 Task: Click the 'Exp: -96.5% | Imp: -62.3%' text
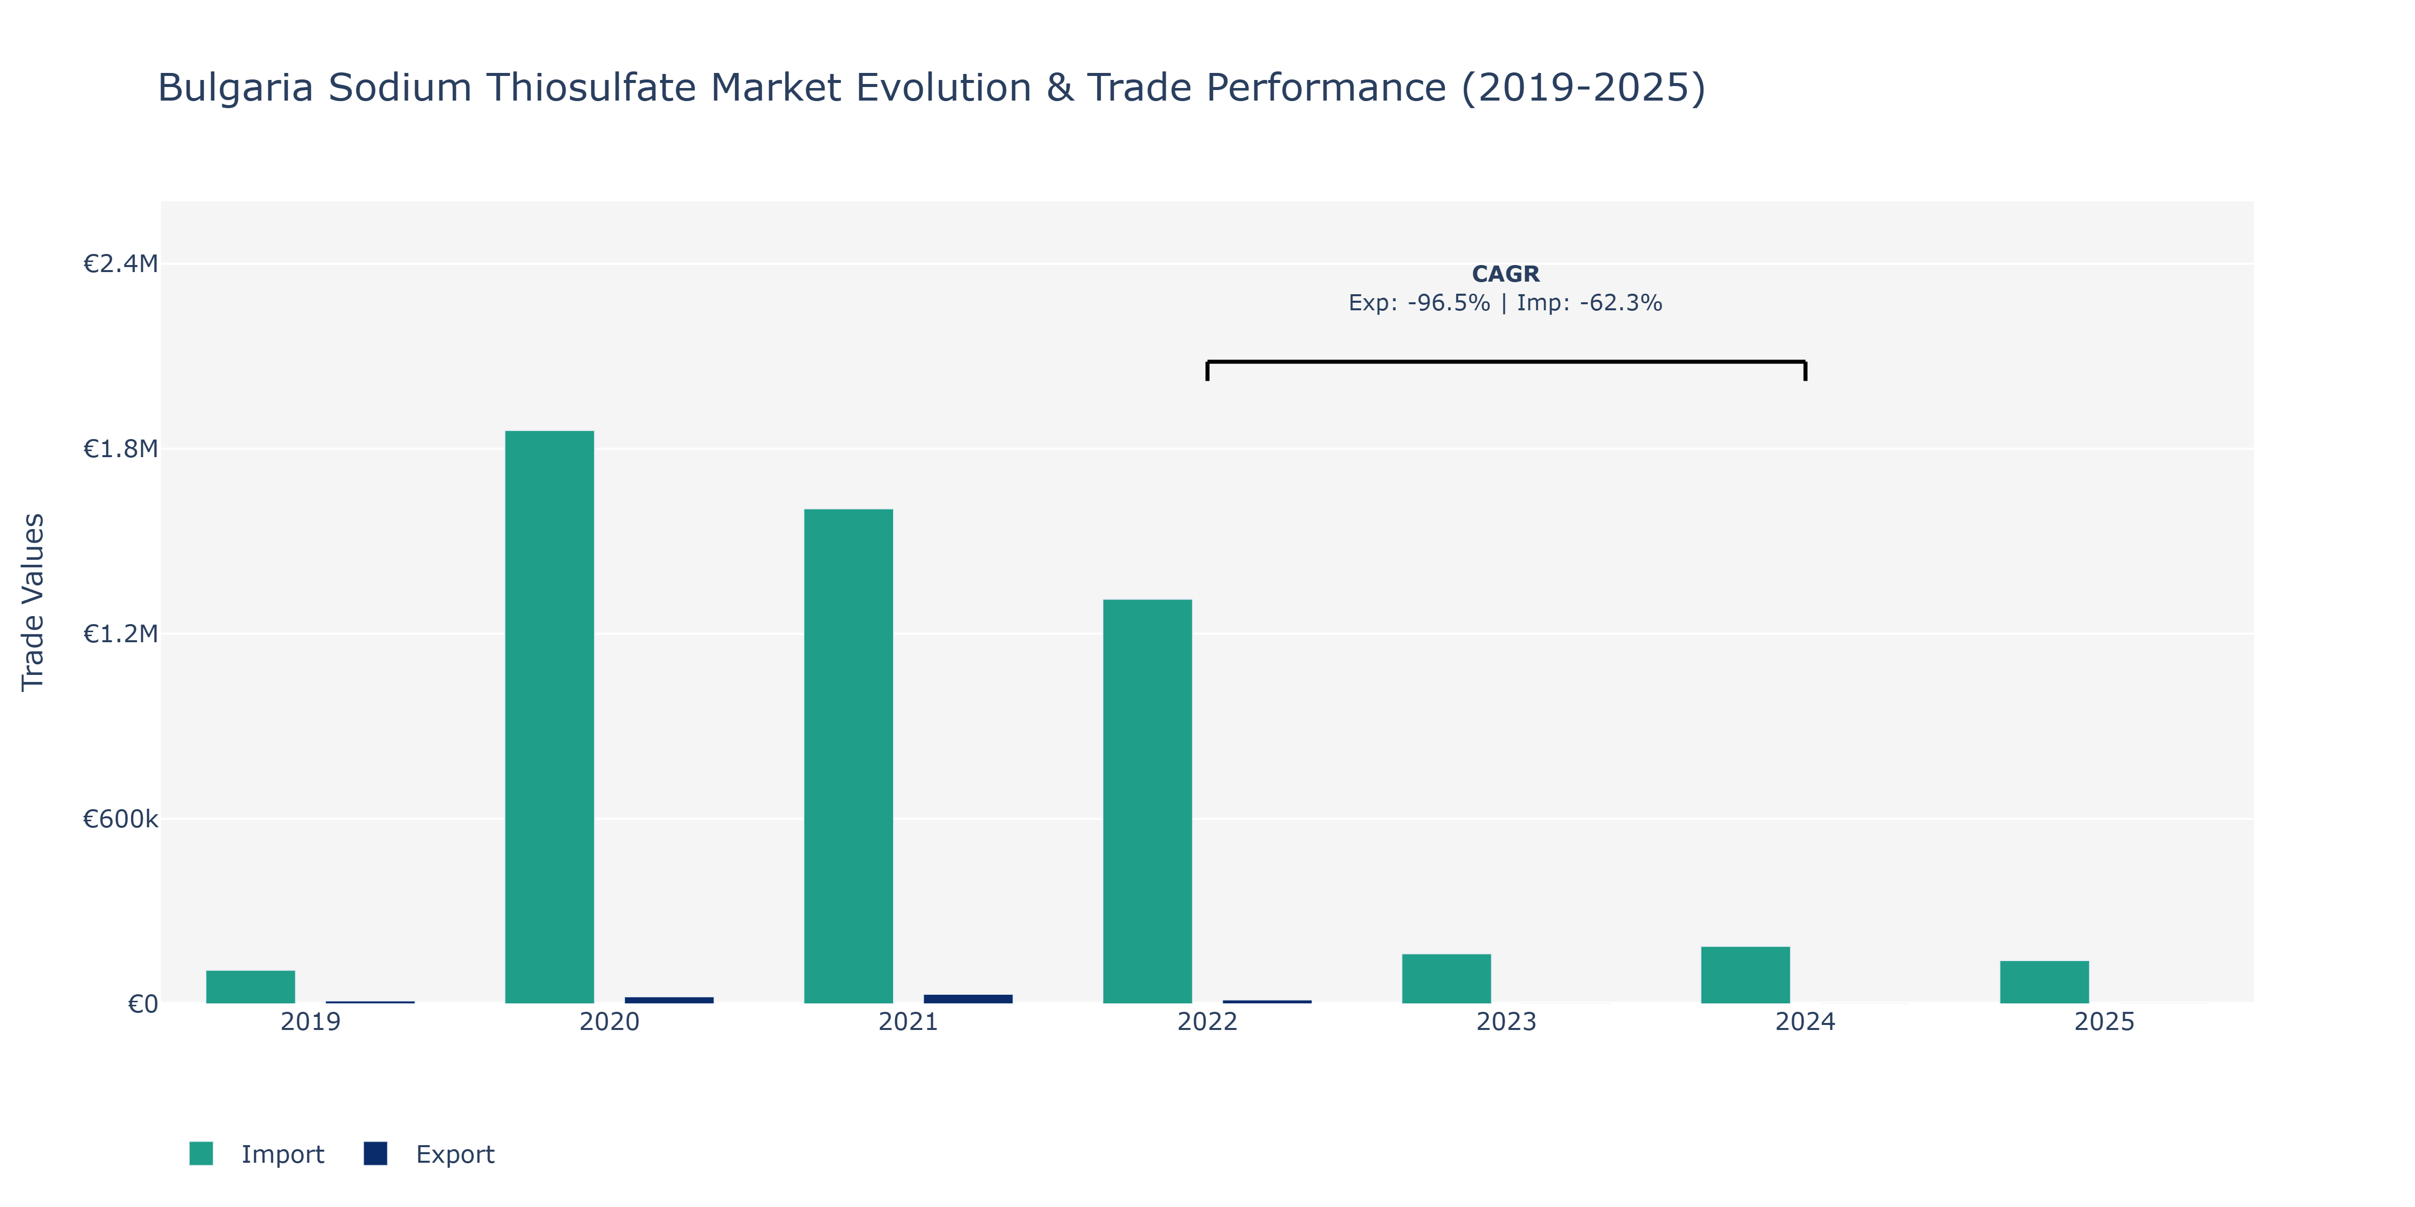click(1506, 303)
